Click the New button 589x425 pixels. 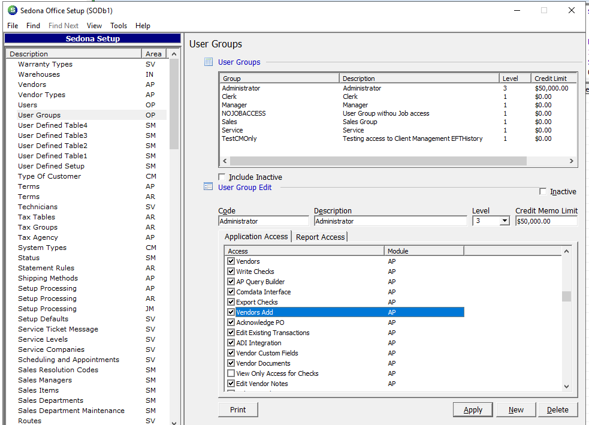[x=516, y=409]
